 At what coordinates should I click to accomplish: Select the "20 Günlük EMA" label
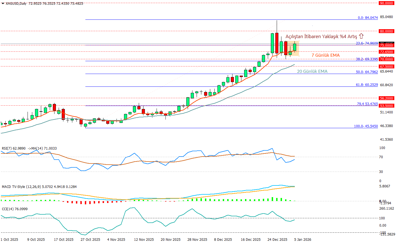[312, 71]
